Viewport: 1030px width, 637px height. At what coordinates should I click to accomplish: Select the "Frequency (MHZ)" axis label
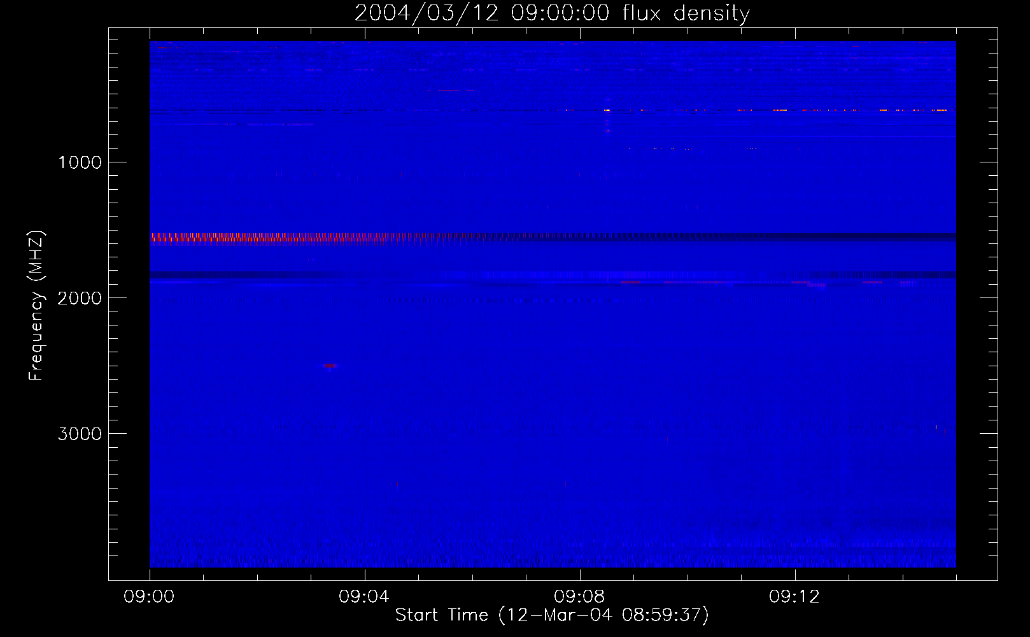(x=36, y=306)
